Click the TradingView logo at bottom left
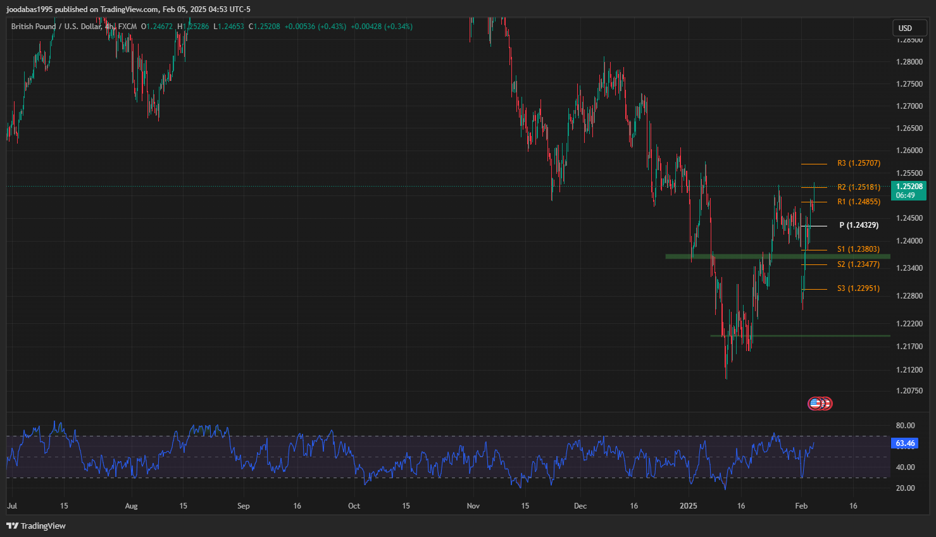 36,526
